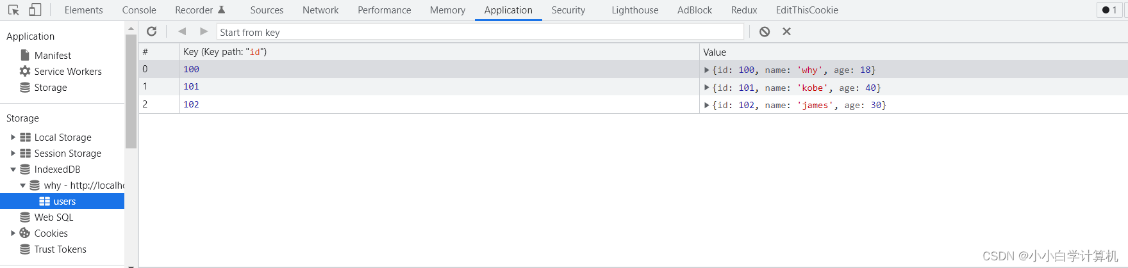Activate the inspect element picker icon
Image resolution: width=1128 pixels, height=268 pixels.
[x=13, y=10]
